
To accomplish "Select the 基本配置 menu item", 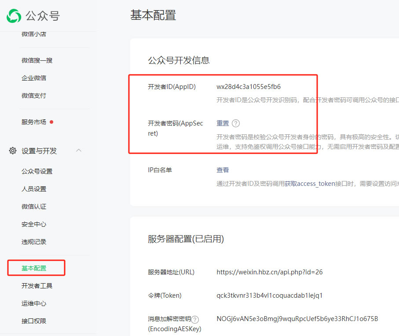I will pyautogui.click(x=34, y=268).
